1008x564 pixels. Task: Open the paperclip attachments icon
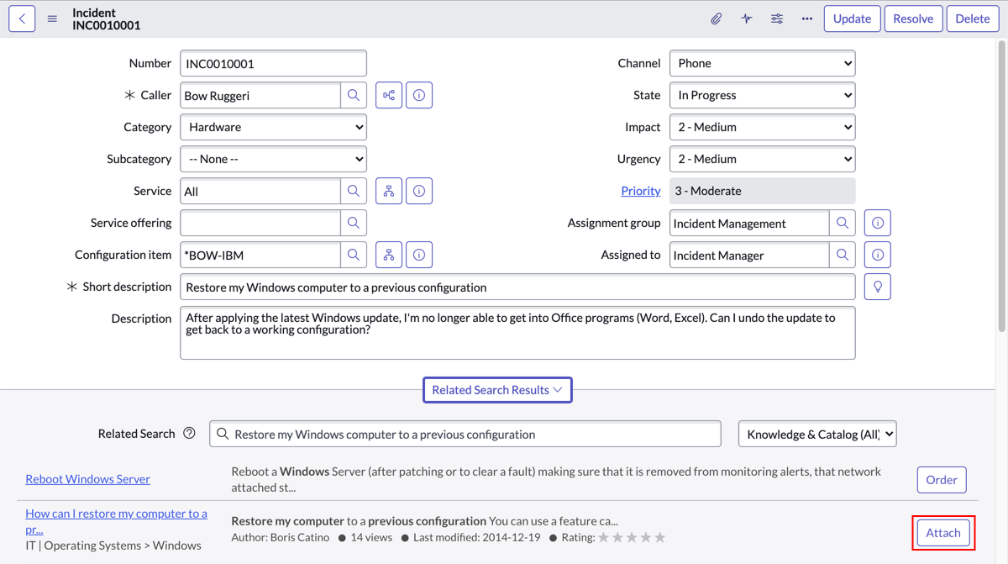tap(716, 18)
